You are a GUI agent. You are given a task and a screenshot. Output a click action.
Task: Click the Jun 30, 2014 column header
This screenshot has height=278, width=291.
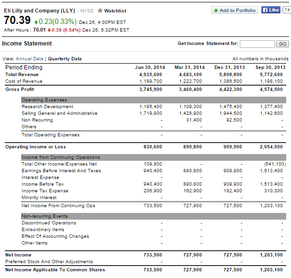150,67
